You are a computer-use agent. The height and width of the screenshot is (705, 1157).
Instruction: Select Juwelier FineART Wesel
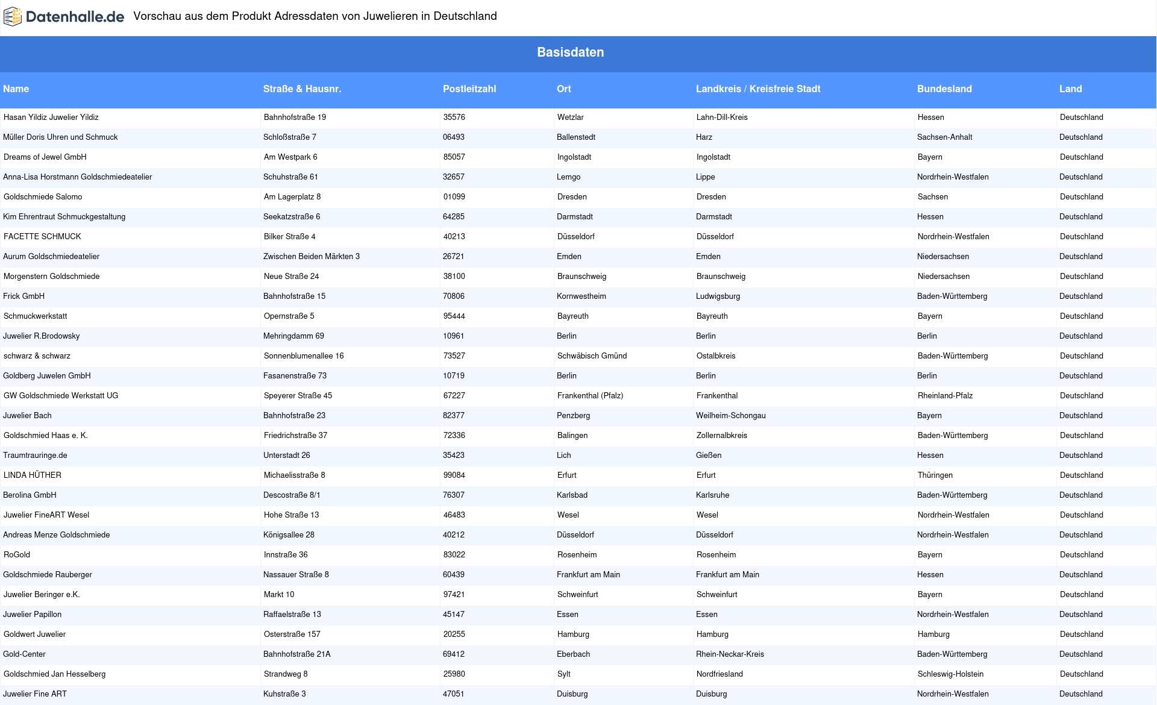tap(46, 515)
